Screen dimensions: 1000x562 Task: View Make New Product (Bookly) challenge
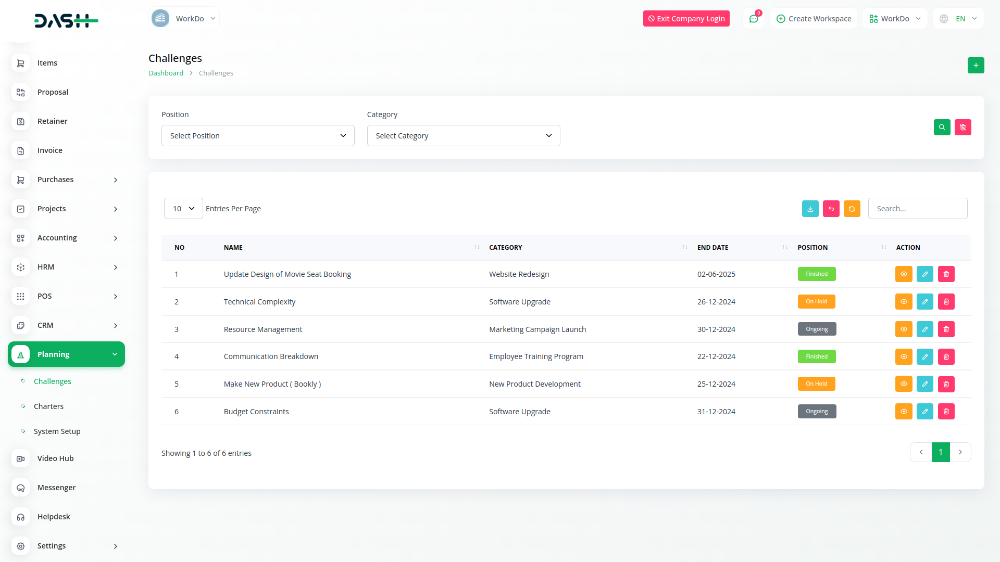pos(904,384)
